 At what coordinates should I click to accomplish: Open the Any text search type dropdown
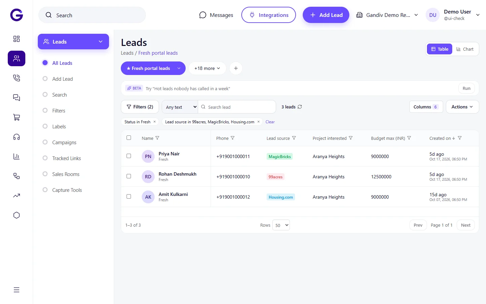(x=180, y=107)
